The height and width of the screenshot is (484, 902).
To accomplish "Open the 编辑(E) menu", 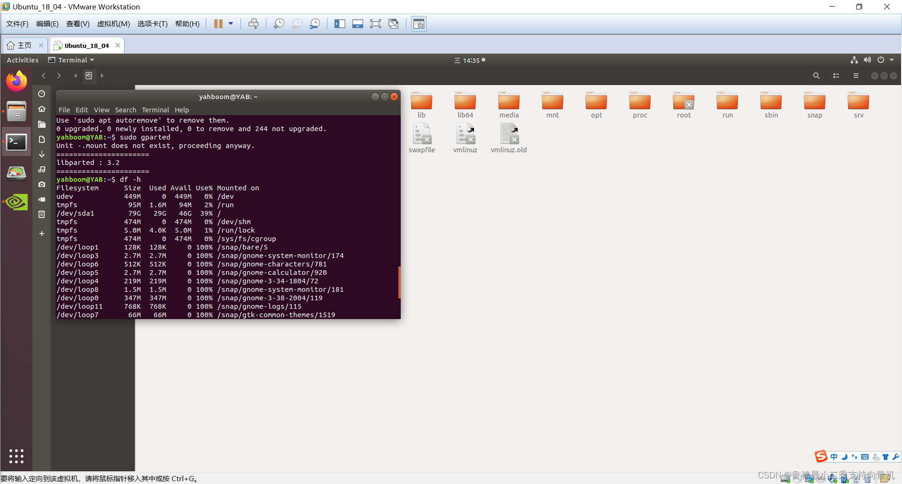I will click(x=47, y=24).
